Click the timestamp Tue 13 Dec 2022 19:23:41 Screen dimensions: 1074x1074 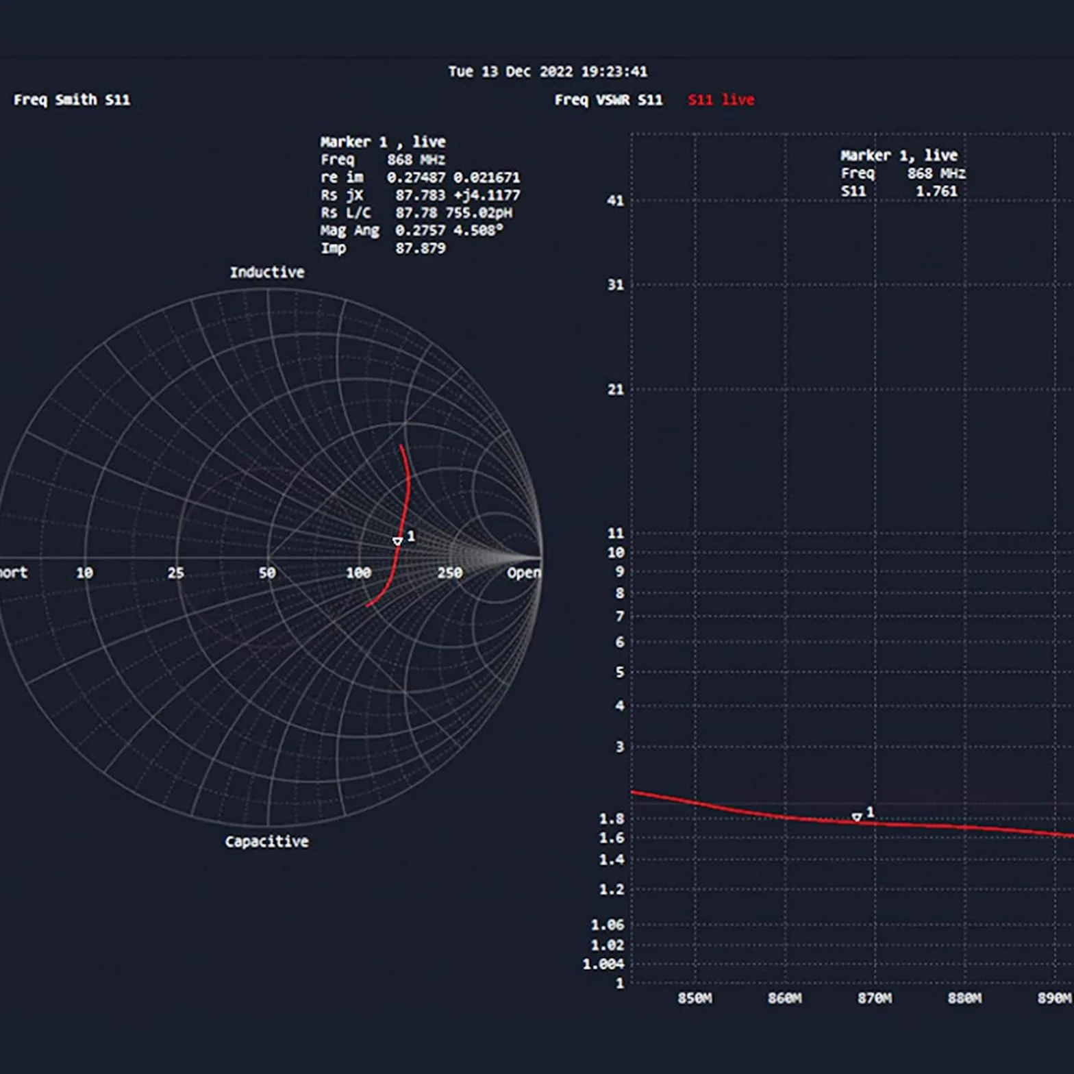click(547, 71)
